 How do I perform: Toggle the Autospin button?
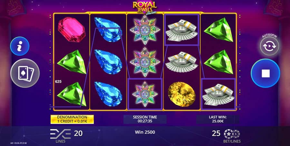pos(269,46)
